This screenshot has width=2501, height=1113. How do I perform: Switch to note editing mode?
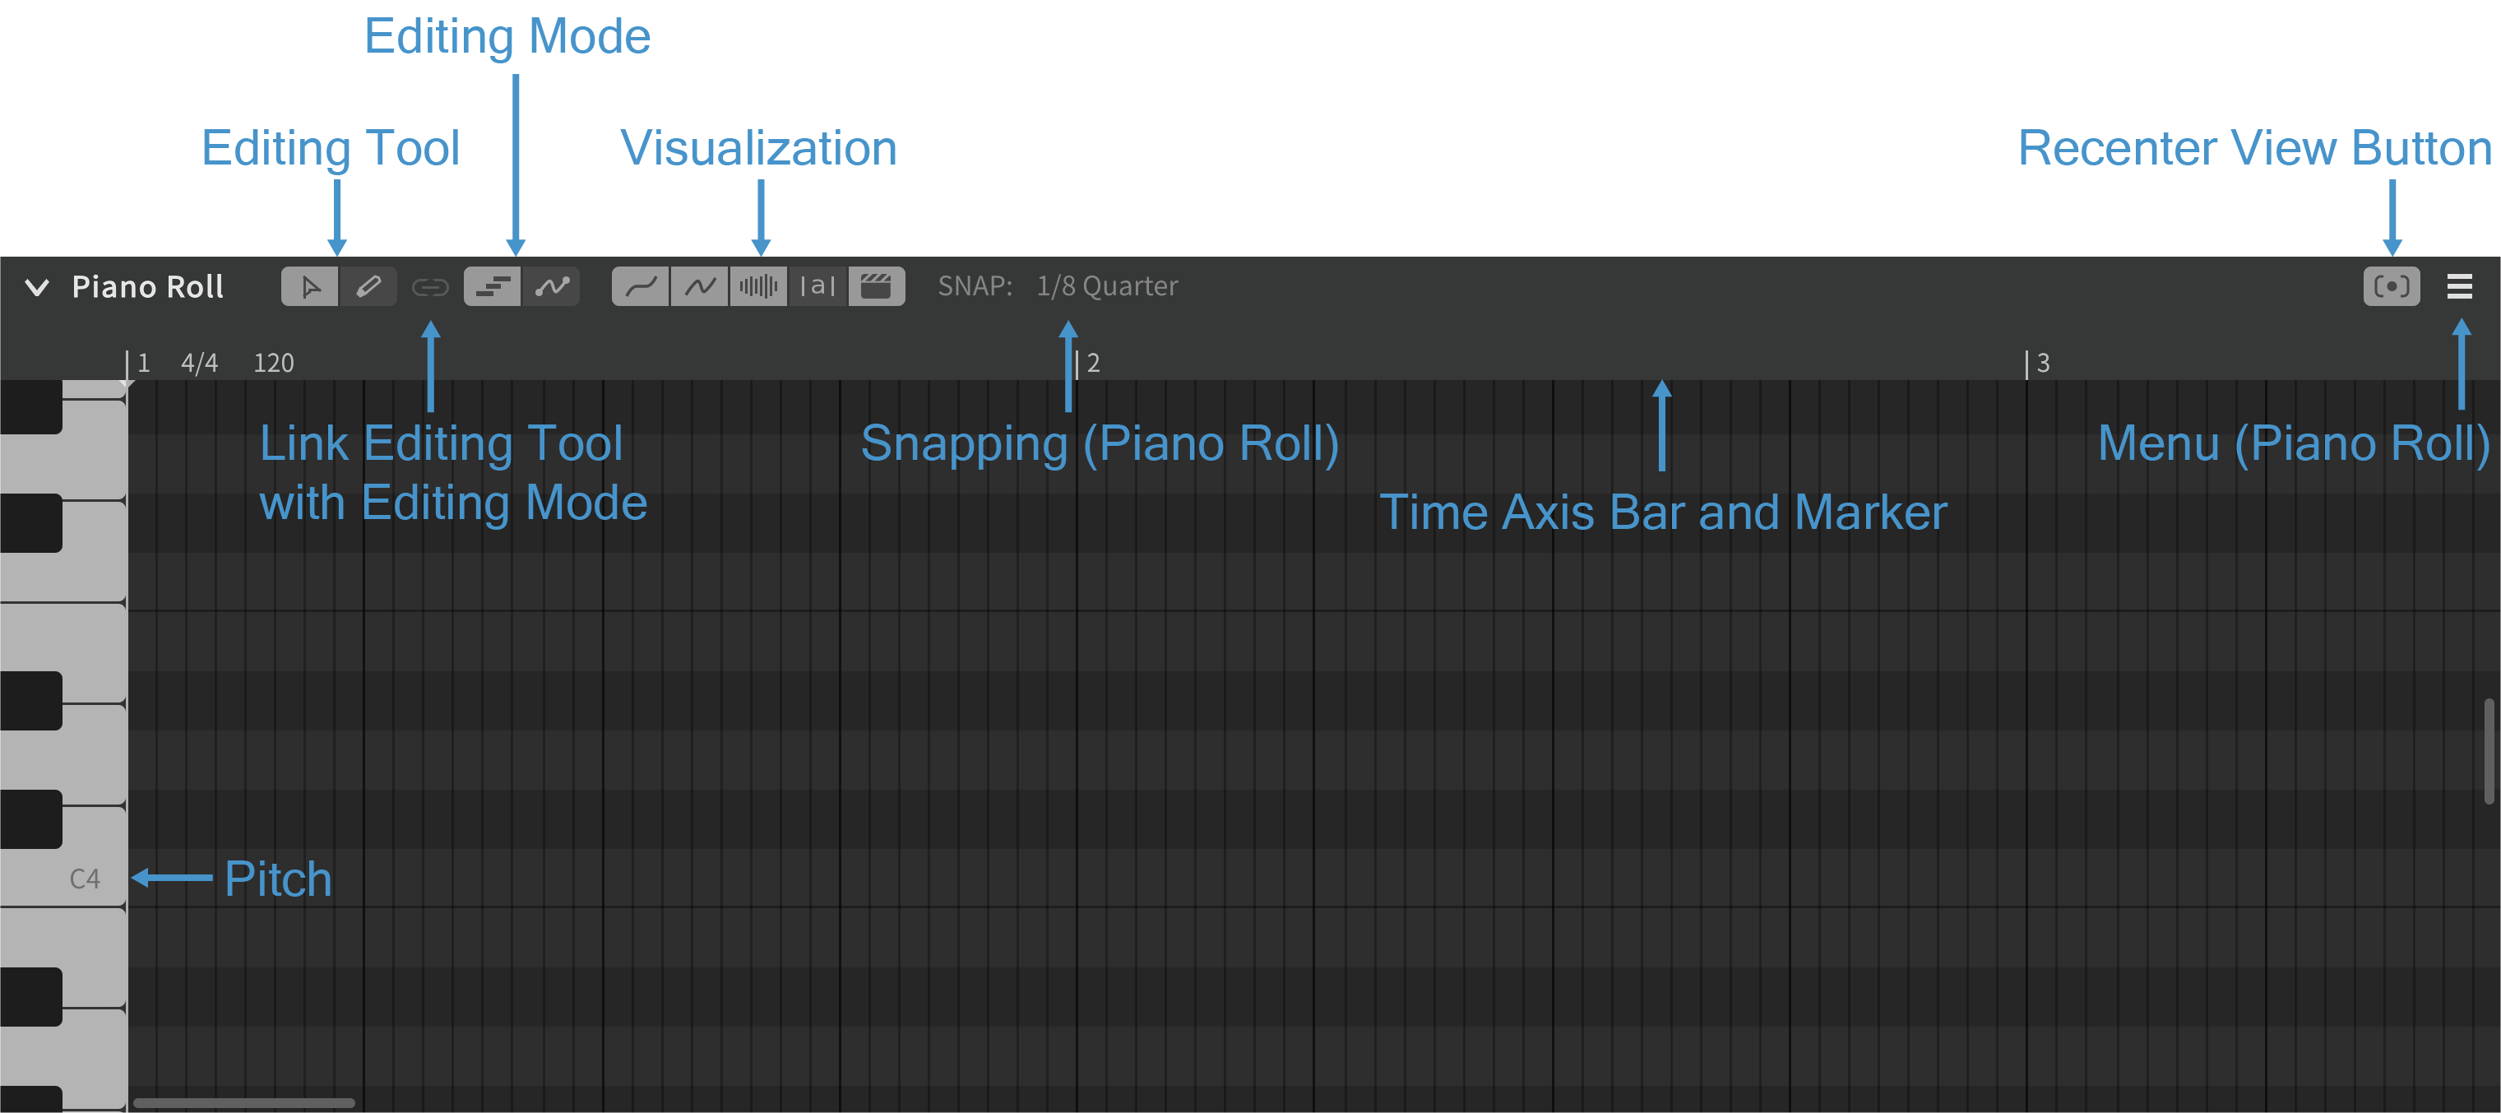493,286
